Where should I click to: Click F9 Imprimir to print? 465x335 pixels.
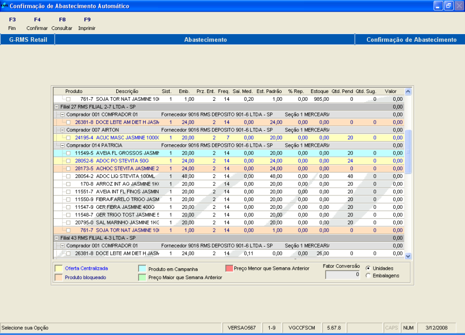[x=87, y=23]
